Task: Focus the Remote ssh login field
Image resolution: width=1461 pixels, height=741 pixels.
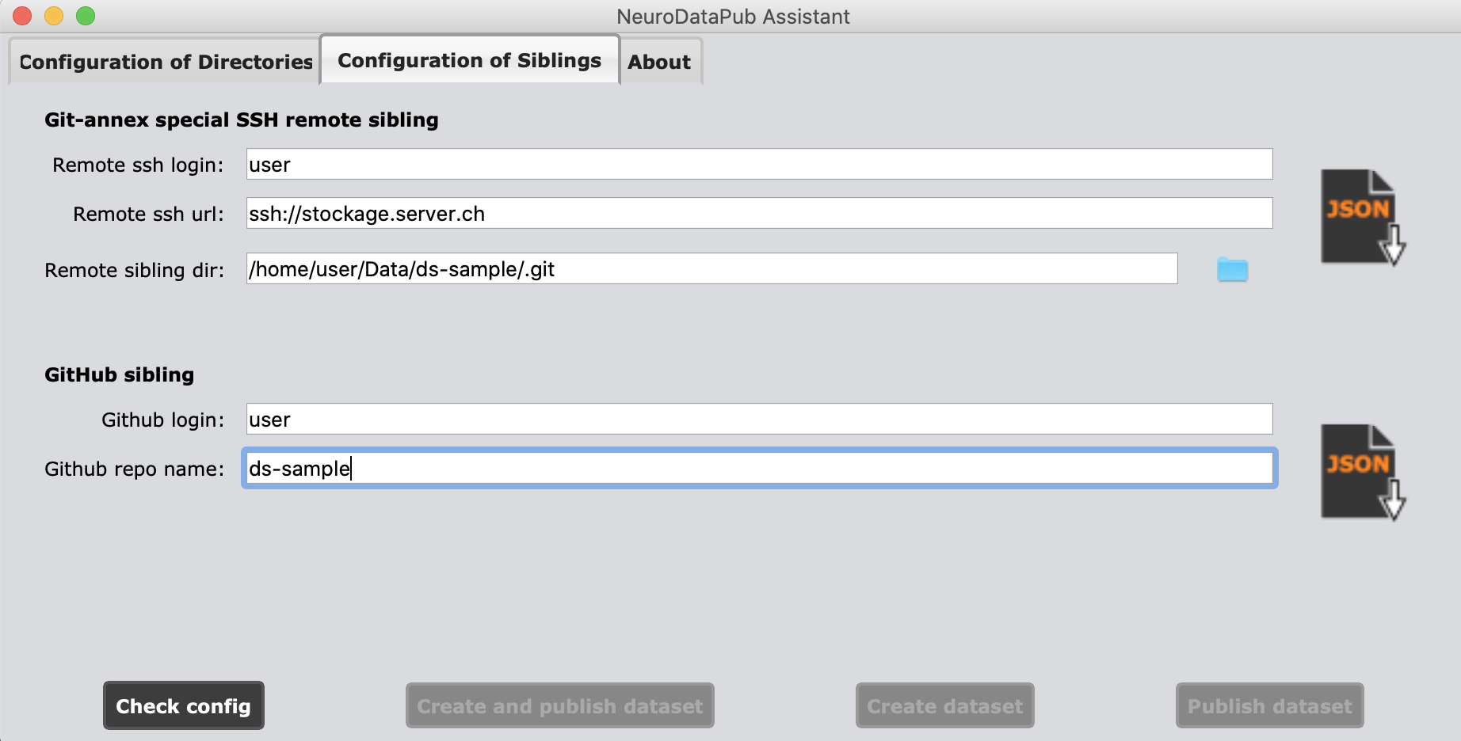Action: pos(759,165)
